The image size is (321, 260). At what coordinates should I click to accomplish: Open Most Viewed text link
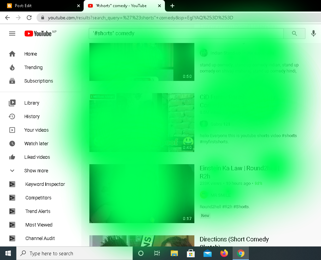click(39, 224)
